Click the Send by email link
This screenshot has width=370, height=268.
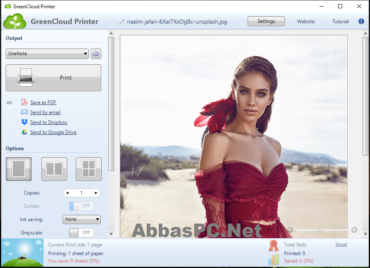tap(45, 112)
